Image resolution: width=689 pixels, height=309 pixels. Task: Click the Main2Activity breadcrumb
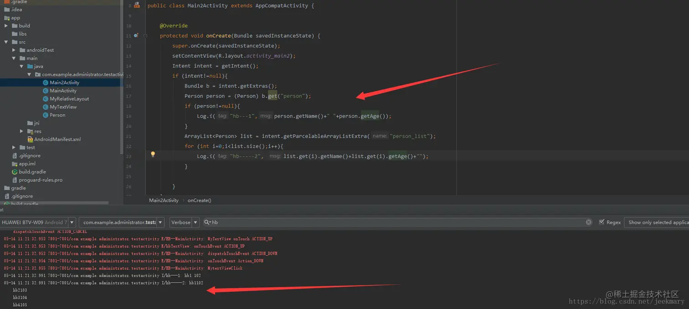[x=164, y=201]
